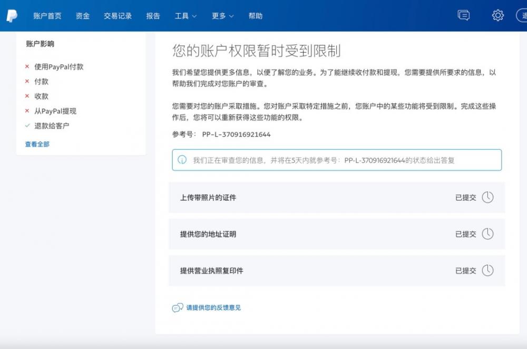Click 账户影响 sidebar heading
The image size is (527, 349).
click(x=40, y=44)
